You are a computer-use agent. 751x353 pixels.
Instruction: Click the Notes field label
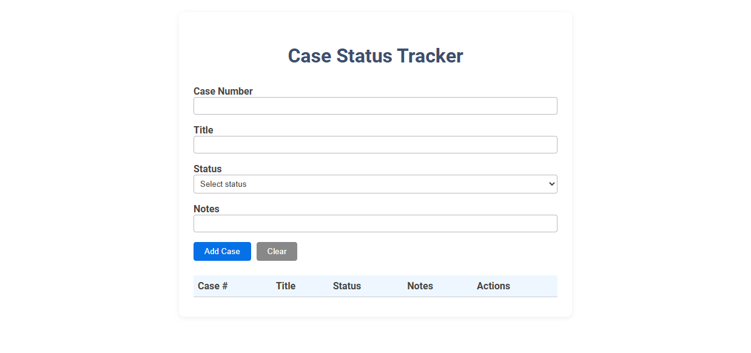(206, 209)
